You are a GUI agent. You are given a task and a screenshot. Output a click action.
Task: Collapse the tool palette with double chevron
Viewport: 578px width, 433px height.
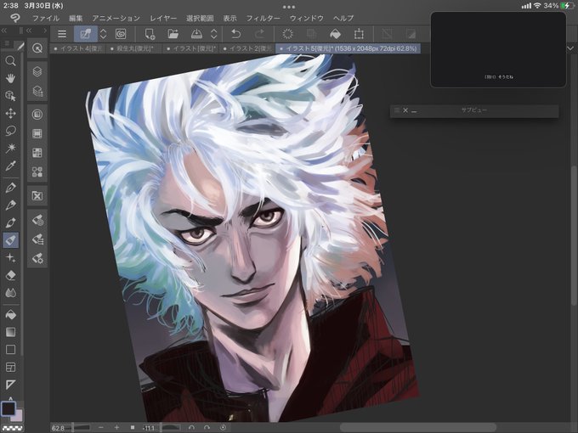4,31
